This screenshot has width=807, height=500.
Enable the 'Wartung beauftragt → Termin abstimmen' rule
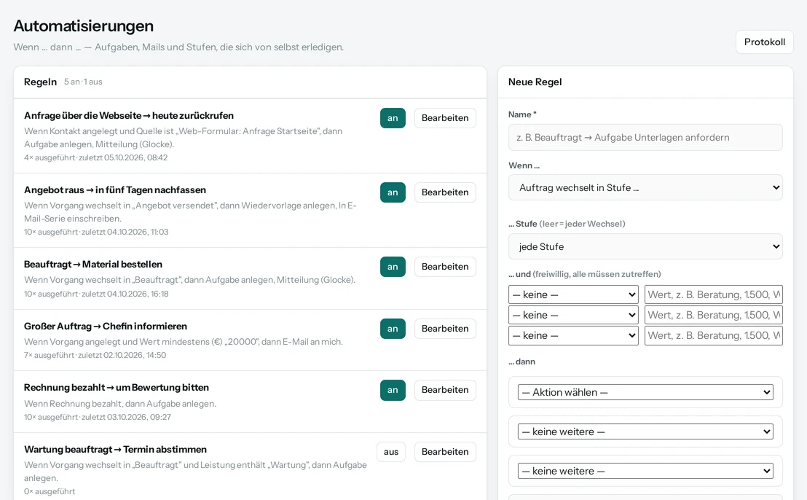tap(391, 452)
